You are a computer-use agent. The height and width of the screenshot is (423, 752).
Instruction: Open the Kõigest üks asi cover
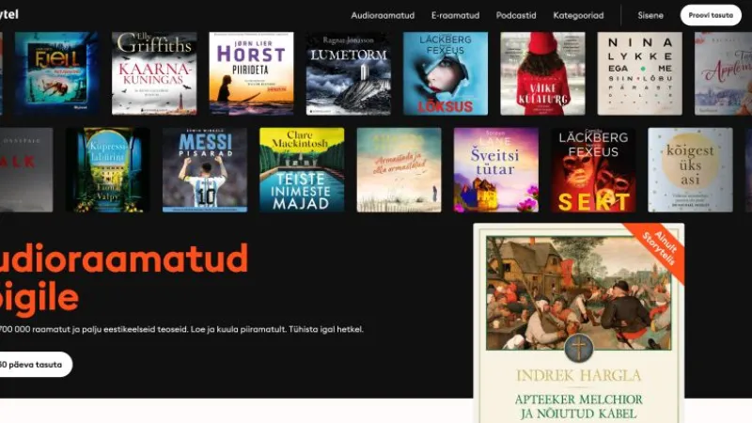coord(690,170)
